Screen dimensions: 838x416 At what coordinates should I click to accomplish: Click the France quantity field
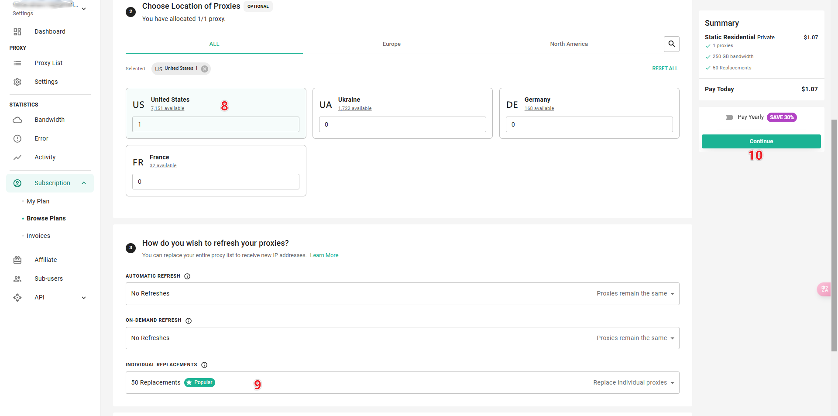pos(216,182)
